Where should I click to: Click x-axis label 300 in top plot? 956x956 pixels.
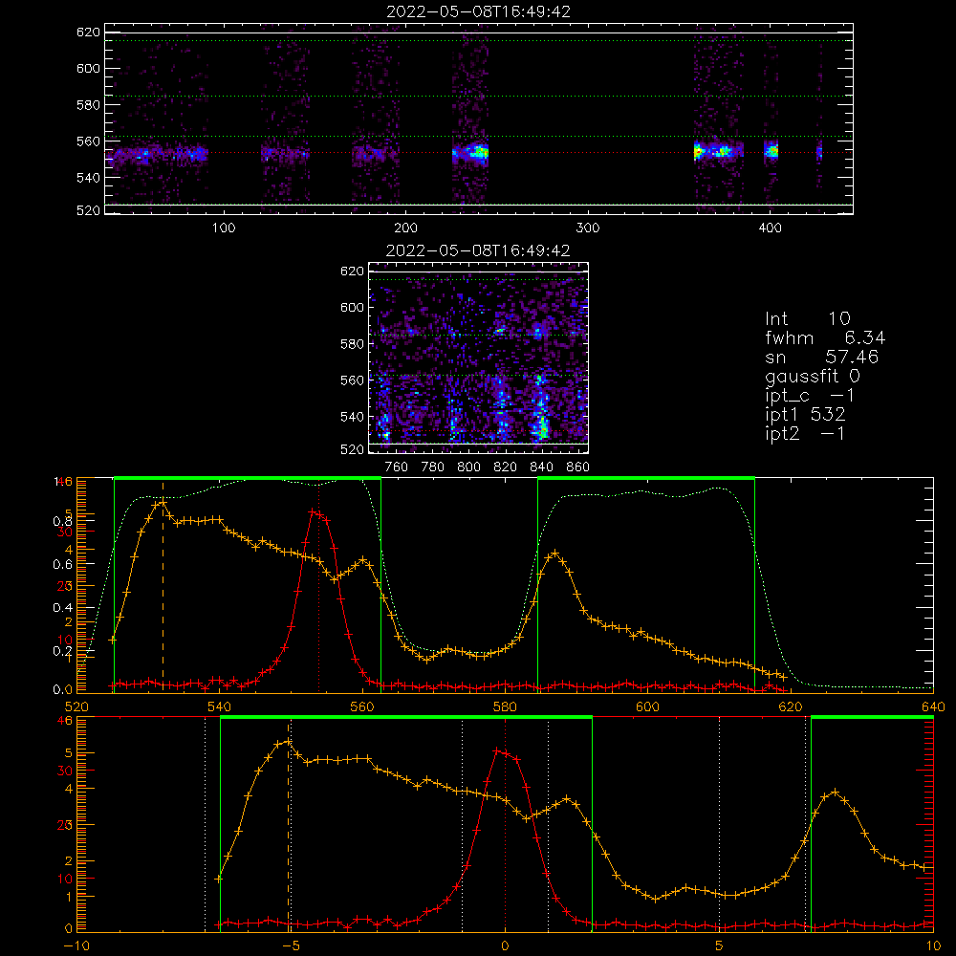click(x=588, y=228)
